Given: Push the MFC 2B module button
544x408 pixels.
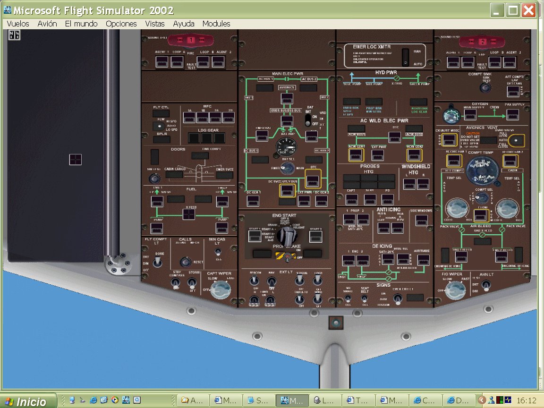Looking at the screenshot, I should (228, 118).
